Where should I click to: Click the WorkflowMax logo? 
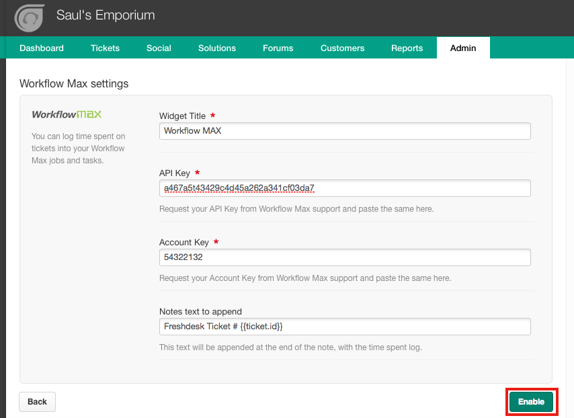(x=67, y=114)
